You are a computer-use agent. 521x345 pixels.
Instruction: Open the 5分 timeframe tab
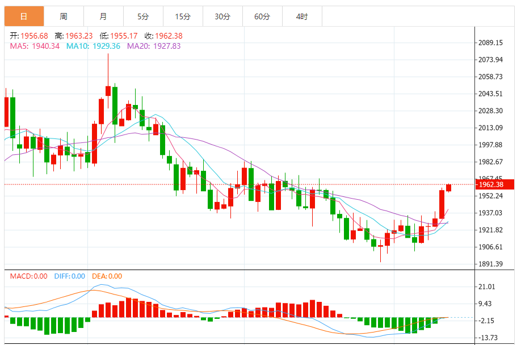point(143,16)
